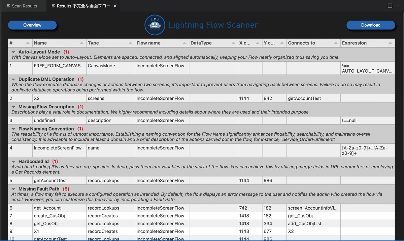Sort table by the Flow name arrow
The width and height of the screenshot is (404, 241).
(x=184, y=43)
